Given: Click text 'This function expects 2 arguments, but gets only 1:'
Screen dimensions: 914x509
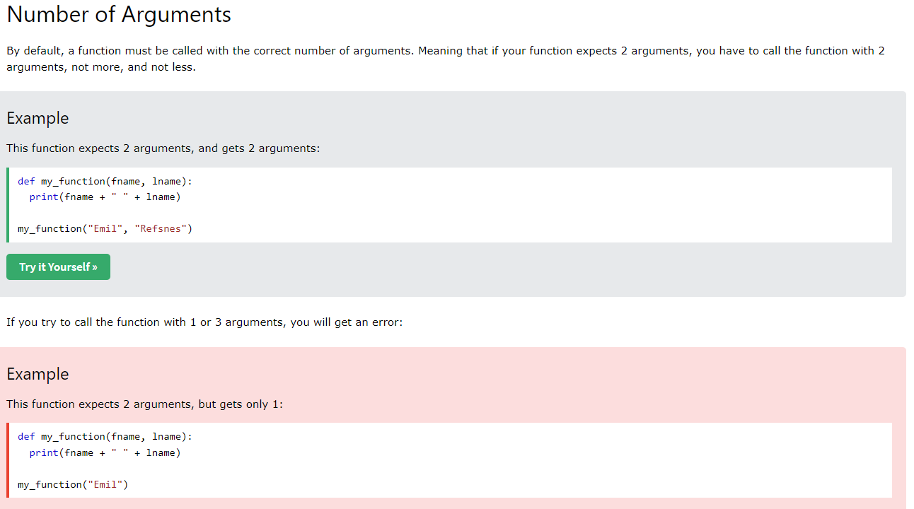Looking at the screenshot, I should [145, 404].
